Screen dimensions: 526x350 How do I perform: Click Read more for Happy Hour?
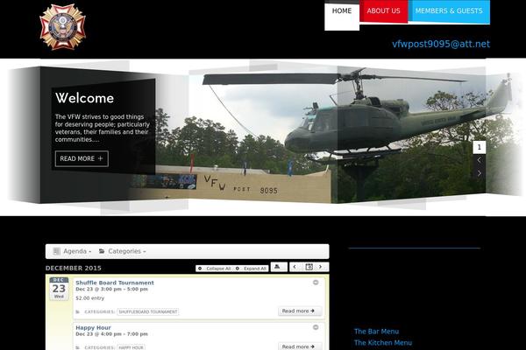(x=300, y=346)
